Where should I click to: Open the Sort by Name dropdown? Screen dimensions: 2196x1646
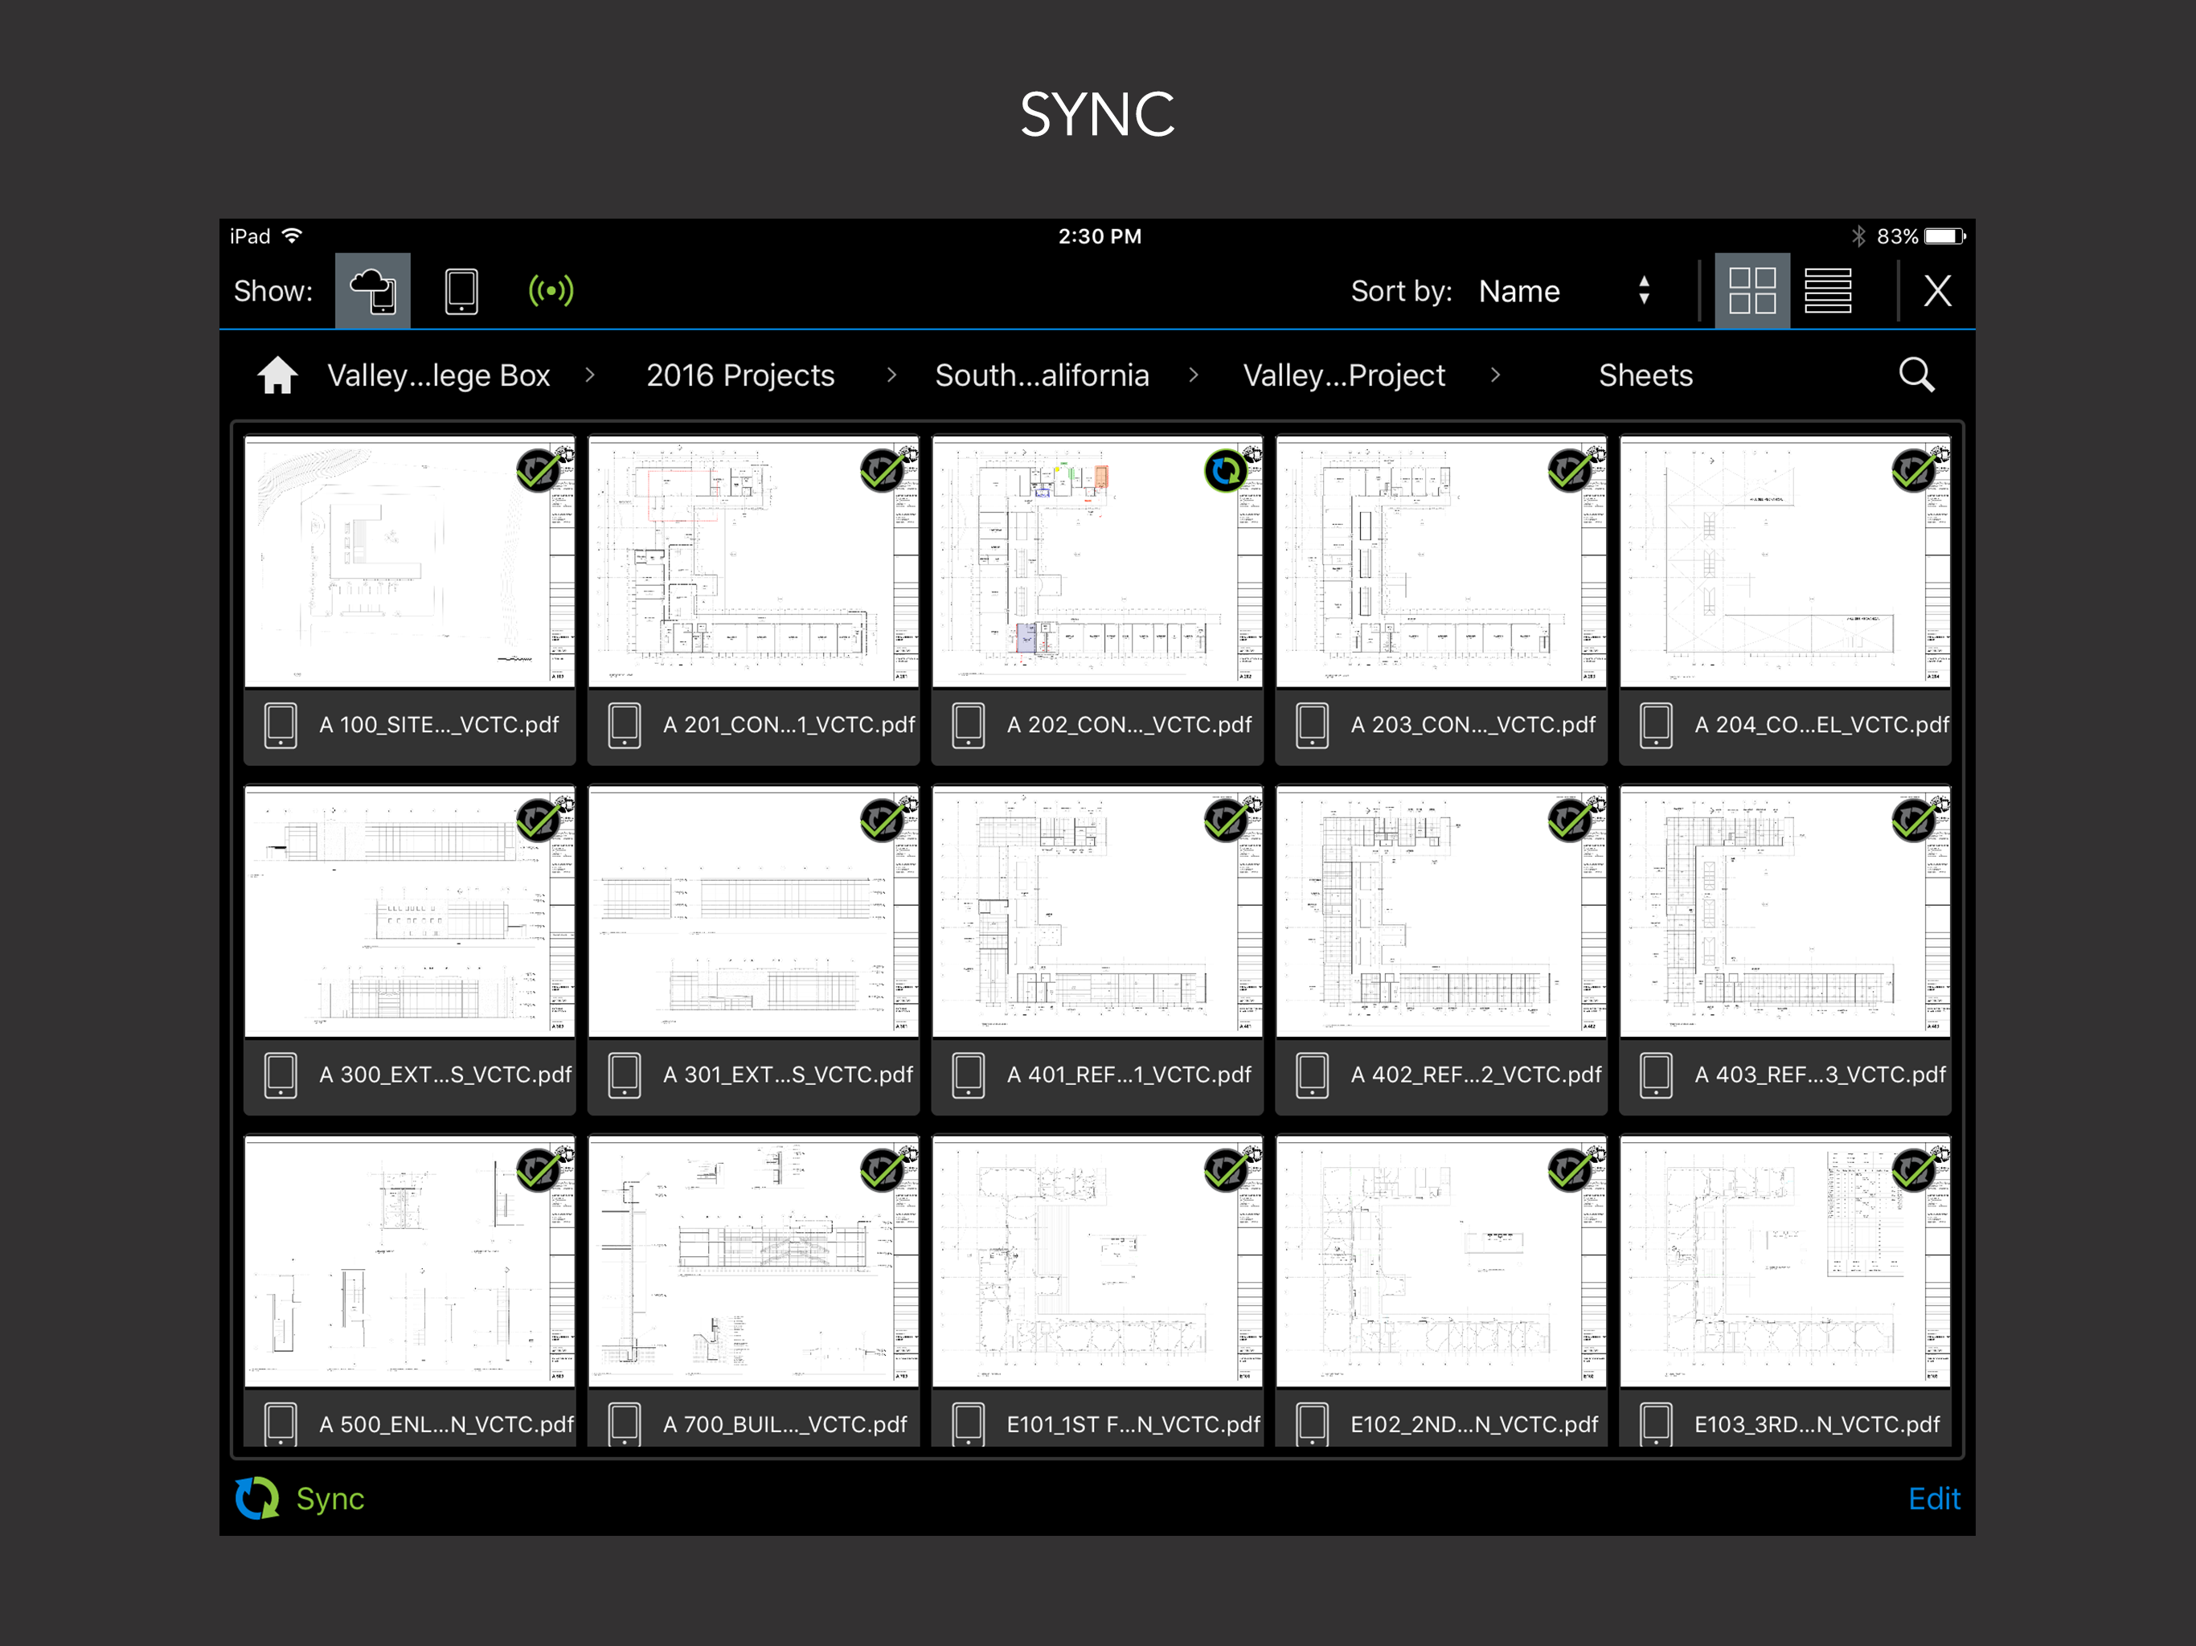[1562, 291]
